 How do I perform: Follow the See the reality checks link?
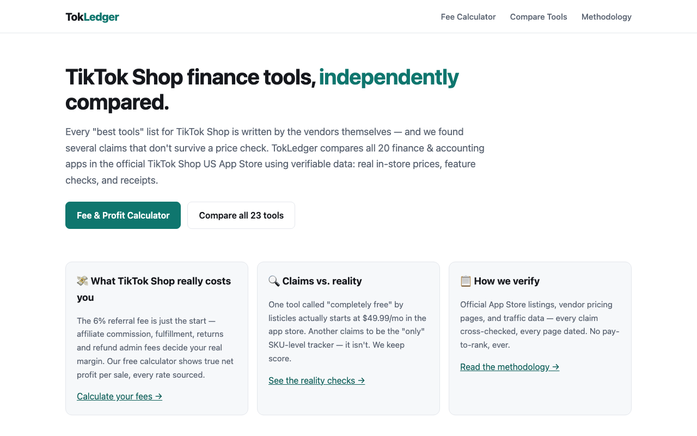(x=317, y=380)
